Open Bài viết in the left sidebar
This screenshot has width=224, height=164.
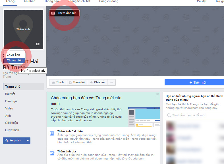tap(10, 94)
